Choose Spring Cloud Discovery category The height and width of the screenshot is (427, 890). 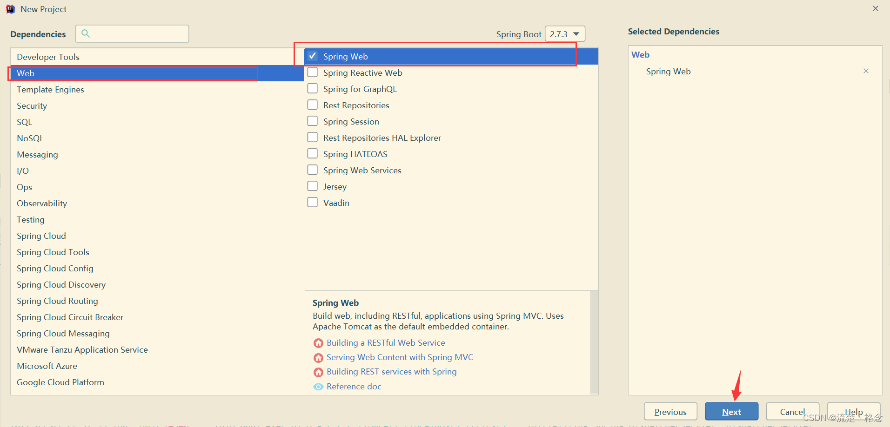(x=157, y=284)
